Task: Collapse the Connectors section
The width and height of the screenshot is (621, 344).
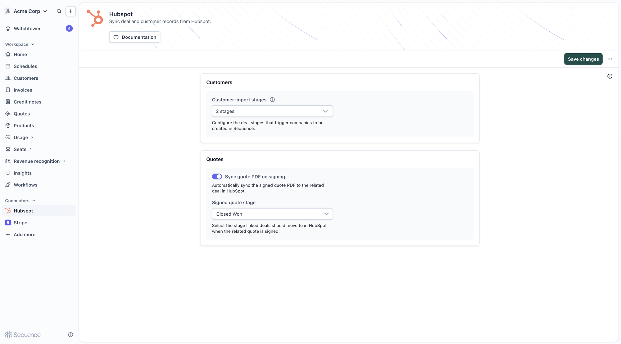Action: [20, 201]
